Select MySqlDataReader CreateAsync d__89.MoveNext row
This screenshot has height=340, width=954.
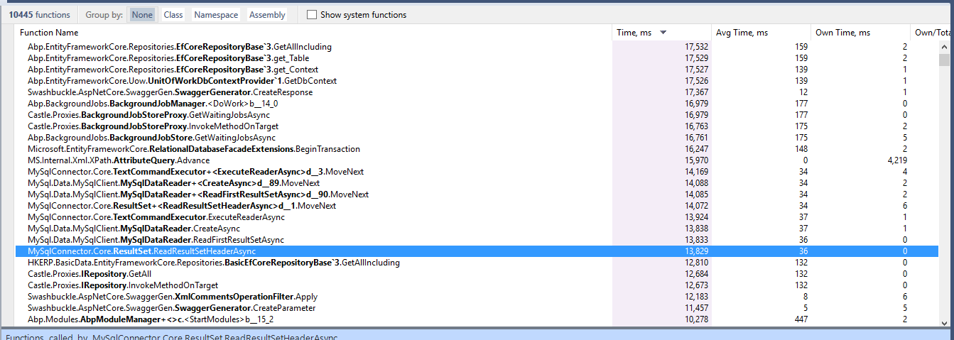[477, 183]
